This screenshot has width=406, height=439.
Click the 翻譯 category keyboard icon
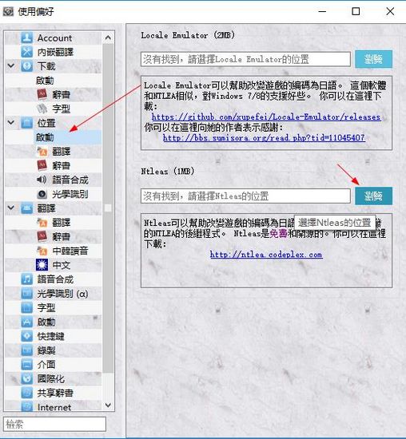[27, 208]
